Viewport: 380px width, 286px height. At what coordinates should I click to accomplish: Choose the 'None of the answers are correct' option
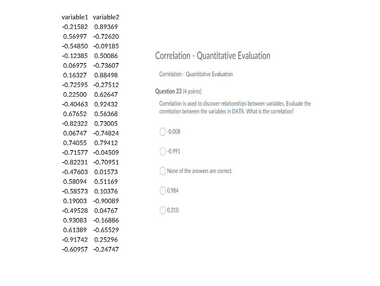pyautogui.click(x=163, y=171)
